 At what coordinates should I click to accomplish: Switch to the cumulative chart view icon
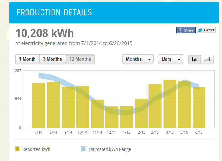tap(207, 59)
